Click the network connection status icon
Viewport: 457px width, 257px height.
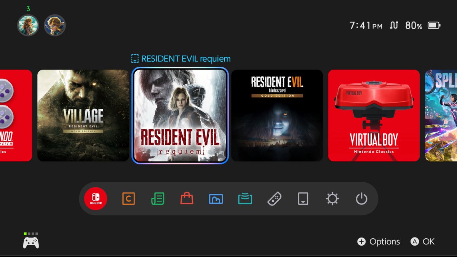[394, 26]
